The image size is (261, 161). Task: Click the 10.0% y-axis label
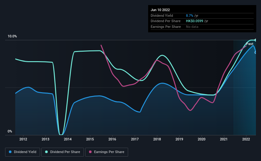pos(12,36)
